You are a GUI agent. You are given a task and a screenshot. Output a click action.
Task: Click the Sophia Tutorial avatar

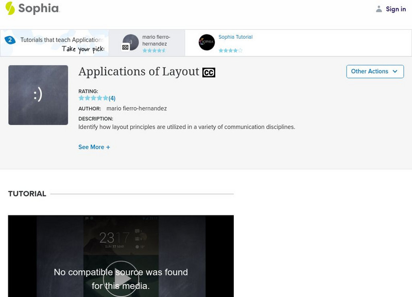point(207,42)
